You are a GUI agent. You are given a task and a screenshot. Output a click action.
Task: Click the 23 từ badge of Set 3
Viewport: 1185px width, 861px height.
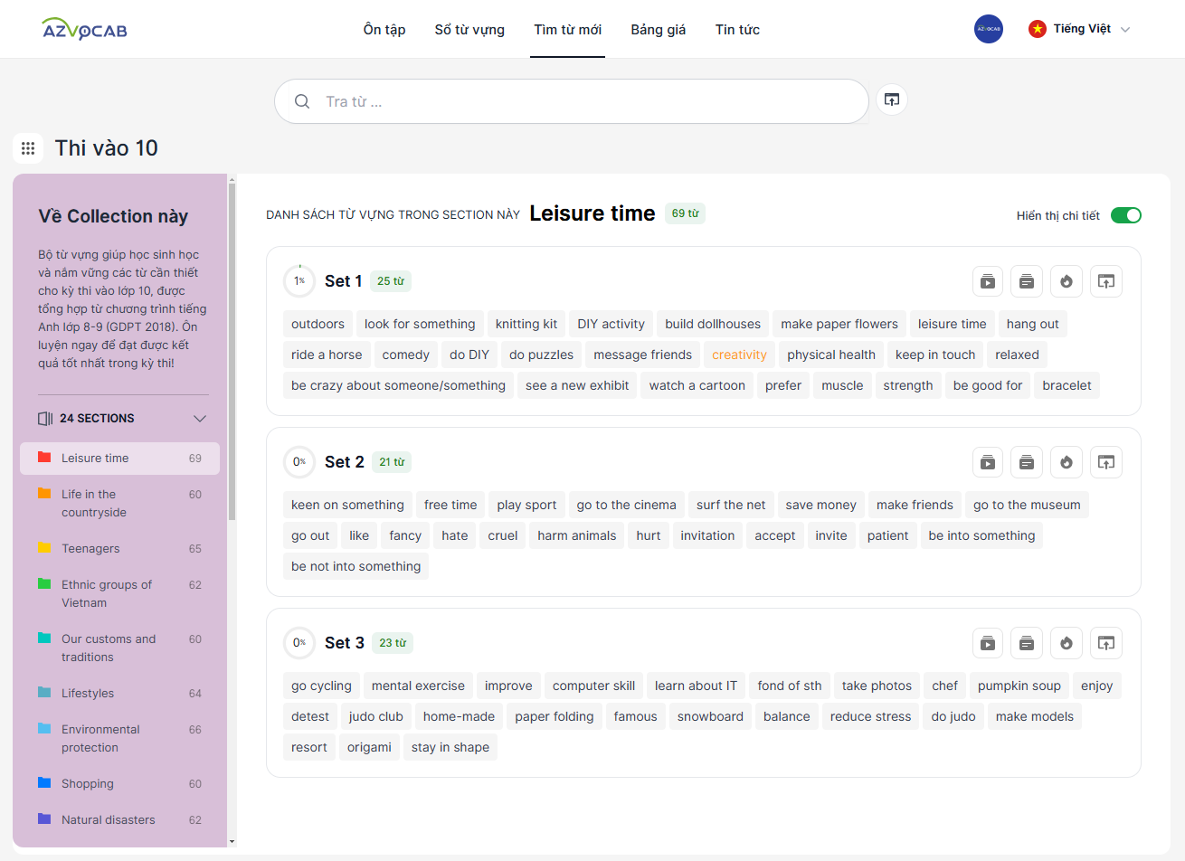pyautogui.click(x=393, y=643)
